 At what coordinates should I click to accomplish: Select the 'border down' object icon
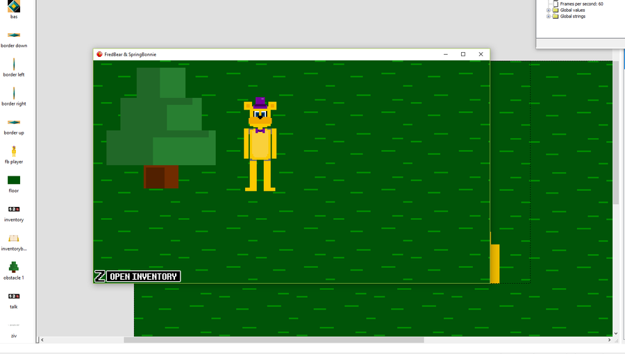(x=14, y=35)
